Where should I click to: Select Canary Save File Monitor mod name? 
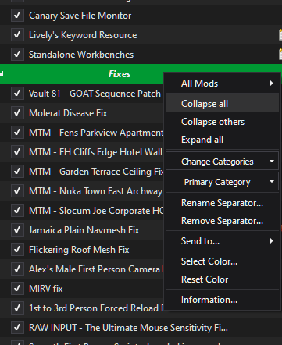click(x=80, y=16)
